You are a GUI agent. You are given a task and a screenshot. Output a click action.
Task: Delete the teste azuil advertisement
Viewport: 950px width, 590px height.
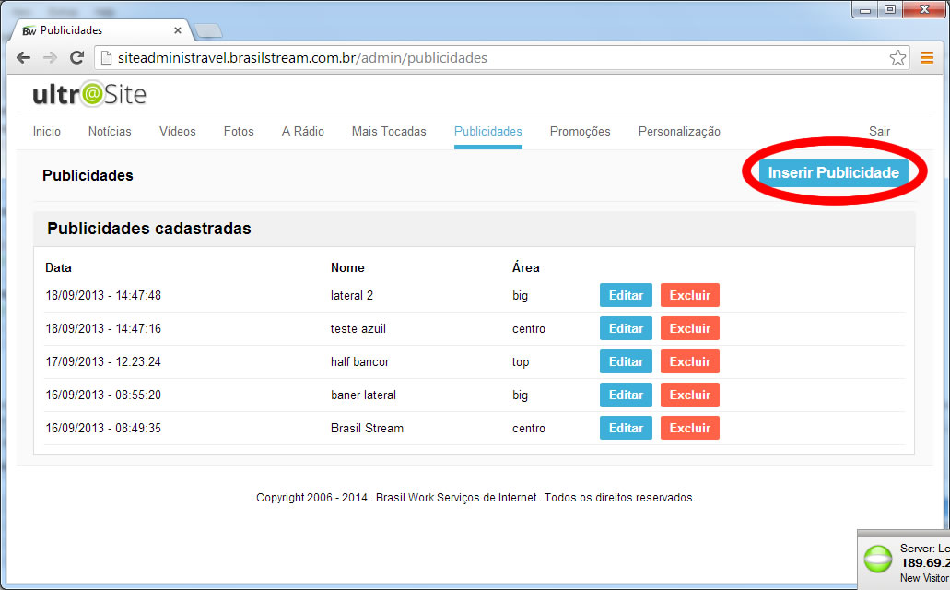point(689,328)
